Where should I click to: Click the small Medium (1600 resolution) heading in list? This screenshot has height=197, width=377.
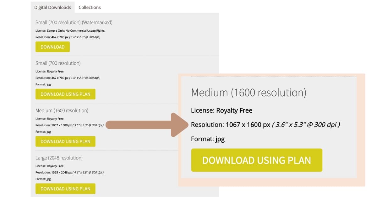pos(62,110)
